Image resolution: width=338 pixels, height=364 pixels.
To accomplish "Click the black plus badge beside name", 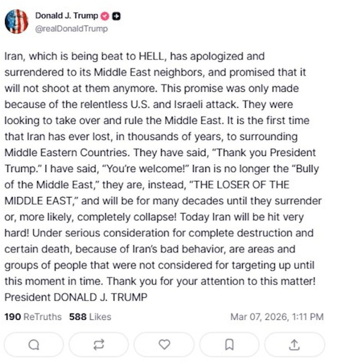I will coord(116,16).
